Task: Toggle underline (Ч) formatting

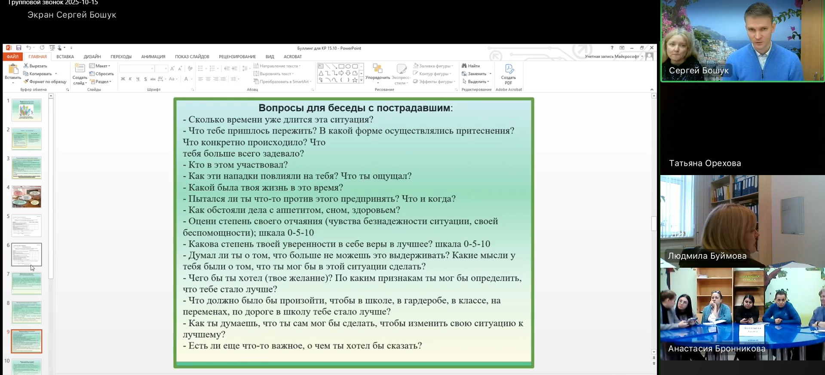Action: point(138,79)
